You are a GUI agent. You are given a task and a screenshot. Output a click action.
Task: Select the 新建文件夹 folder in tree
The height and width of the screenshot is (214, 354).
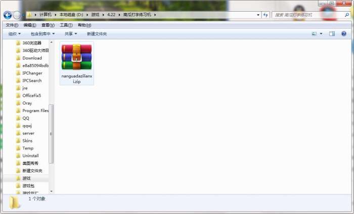click(32, 171)
